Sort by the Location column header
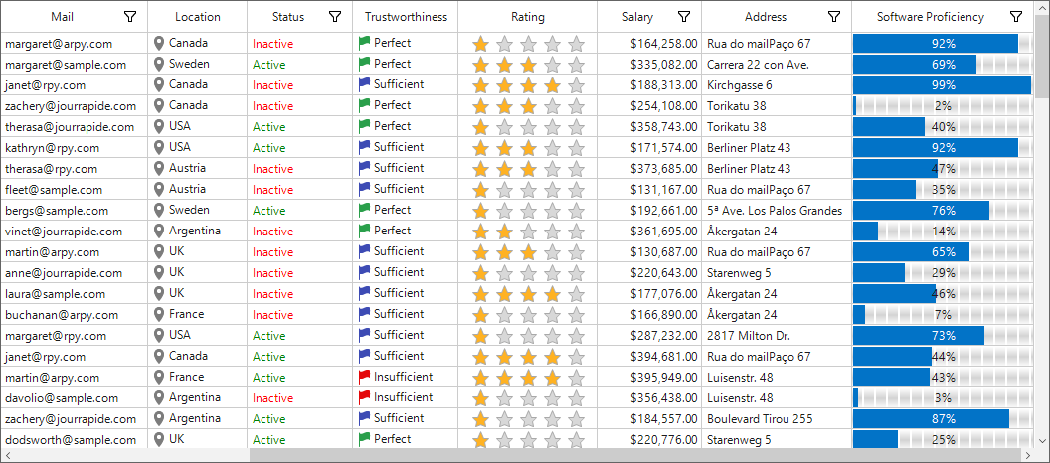 [198, 17]
